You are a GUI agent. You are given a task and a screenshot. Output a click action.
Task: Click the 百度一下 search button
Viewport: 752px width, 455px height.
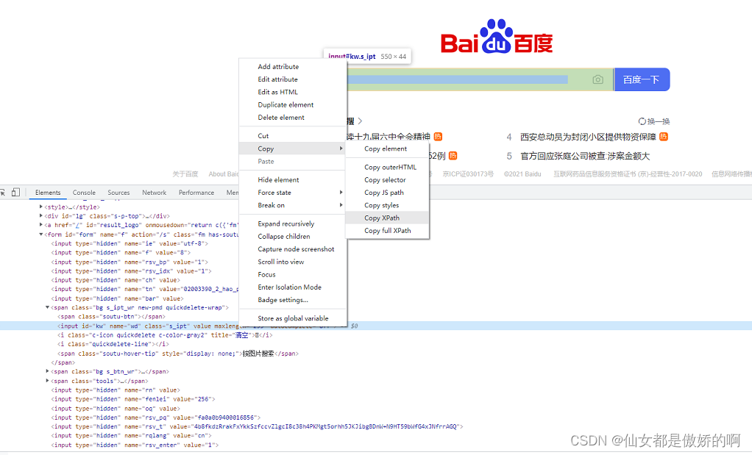pos(641,79)
